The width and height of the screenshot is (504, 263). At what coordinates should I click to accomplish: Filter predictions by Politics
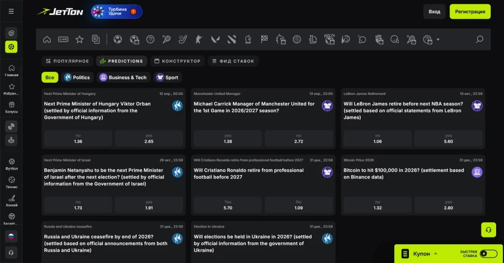(x=77, y=77)
